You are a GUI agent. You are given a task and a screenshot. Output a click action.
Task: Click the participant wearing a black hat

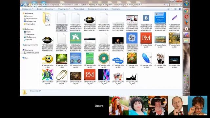click(158, 106)
